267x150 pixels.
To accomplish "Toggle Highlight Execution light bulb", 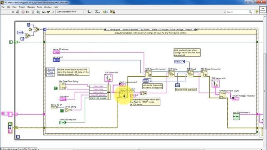I will point(33,12).
